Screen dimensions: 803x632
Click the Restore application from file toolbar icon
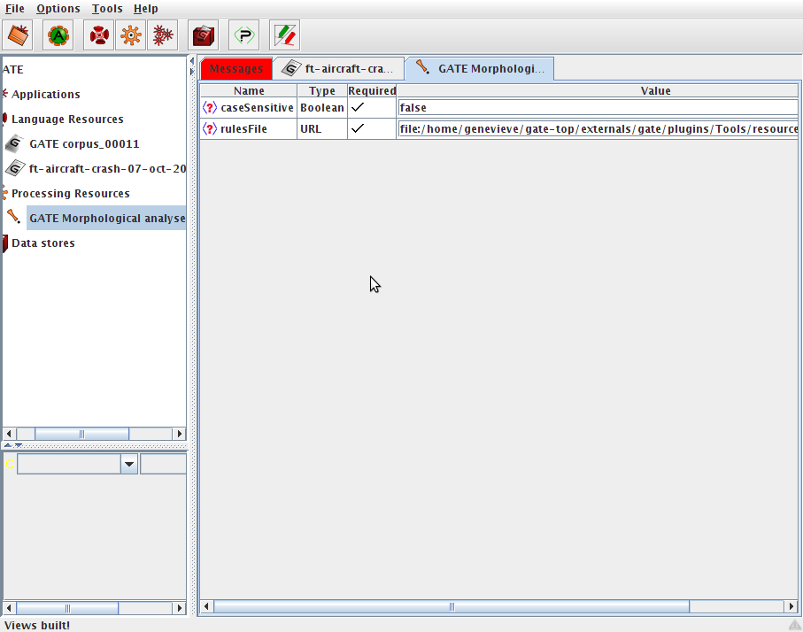pyautogui.click(x=19, y=35)
